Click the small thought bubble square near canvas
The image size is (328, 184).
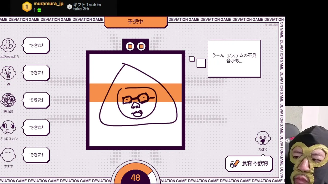[x=192, y=59]
